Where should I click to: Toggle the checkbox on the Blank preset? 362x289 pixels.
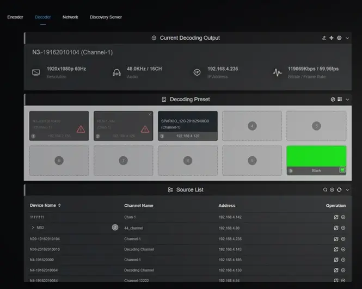tap(342, 170)
